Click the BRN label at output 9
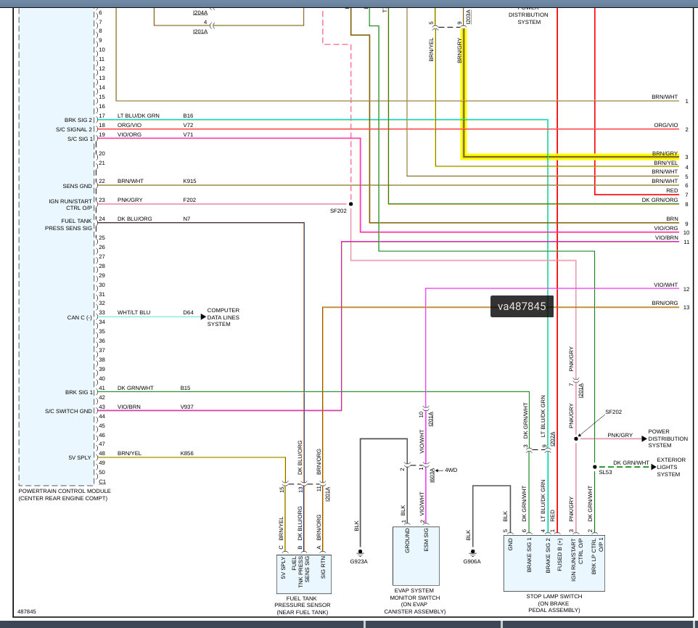Viewport: 698px width, 628px height. 672,219
